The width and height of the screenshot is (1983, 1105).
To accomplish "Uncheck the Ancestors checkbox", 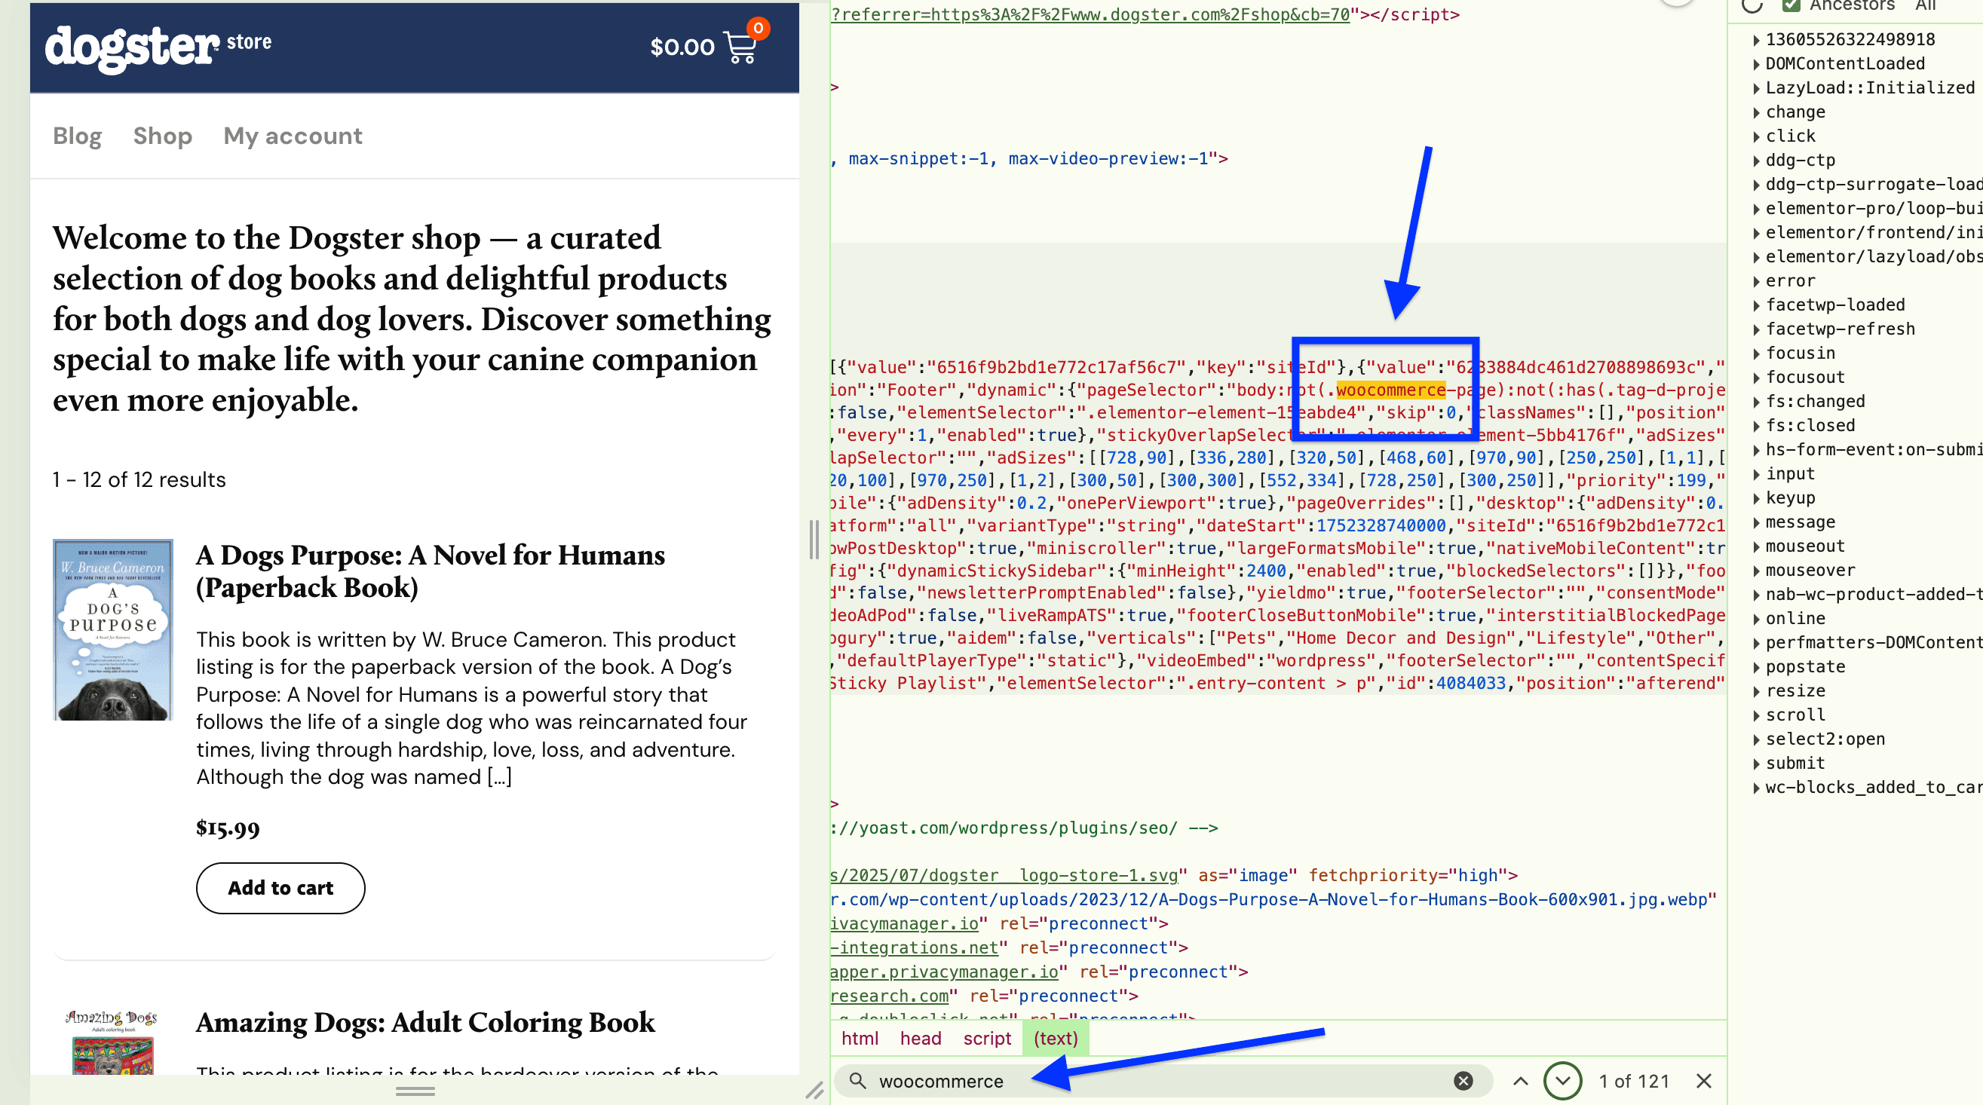I will click(x=1791, y=5).
